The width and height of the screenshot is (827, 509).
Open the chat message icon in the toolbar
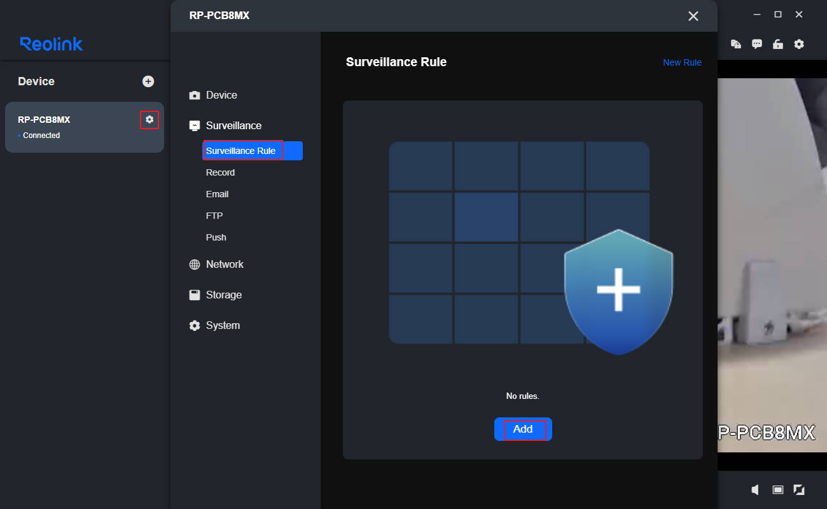coord(757,44)
